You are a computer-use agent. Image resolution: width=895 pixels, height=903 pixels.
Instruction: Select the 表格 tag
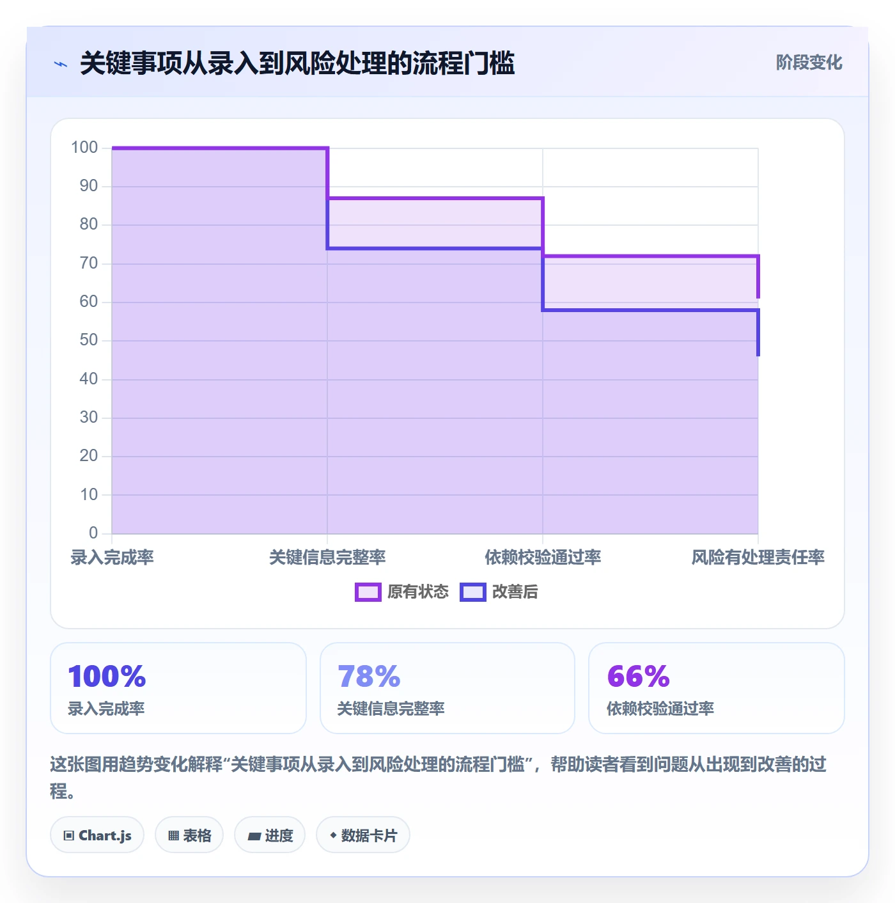click(189, 835)
